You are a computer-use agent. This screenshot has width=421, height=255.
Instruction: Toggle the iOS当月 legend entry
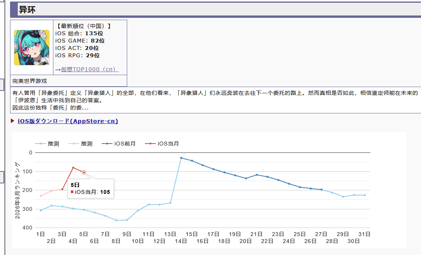162,144
